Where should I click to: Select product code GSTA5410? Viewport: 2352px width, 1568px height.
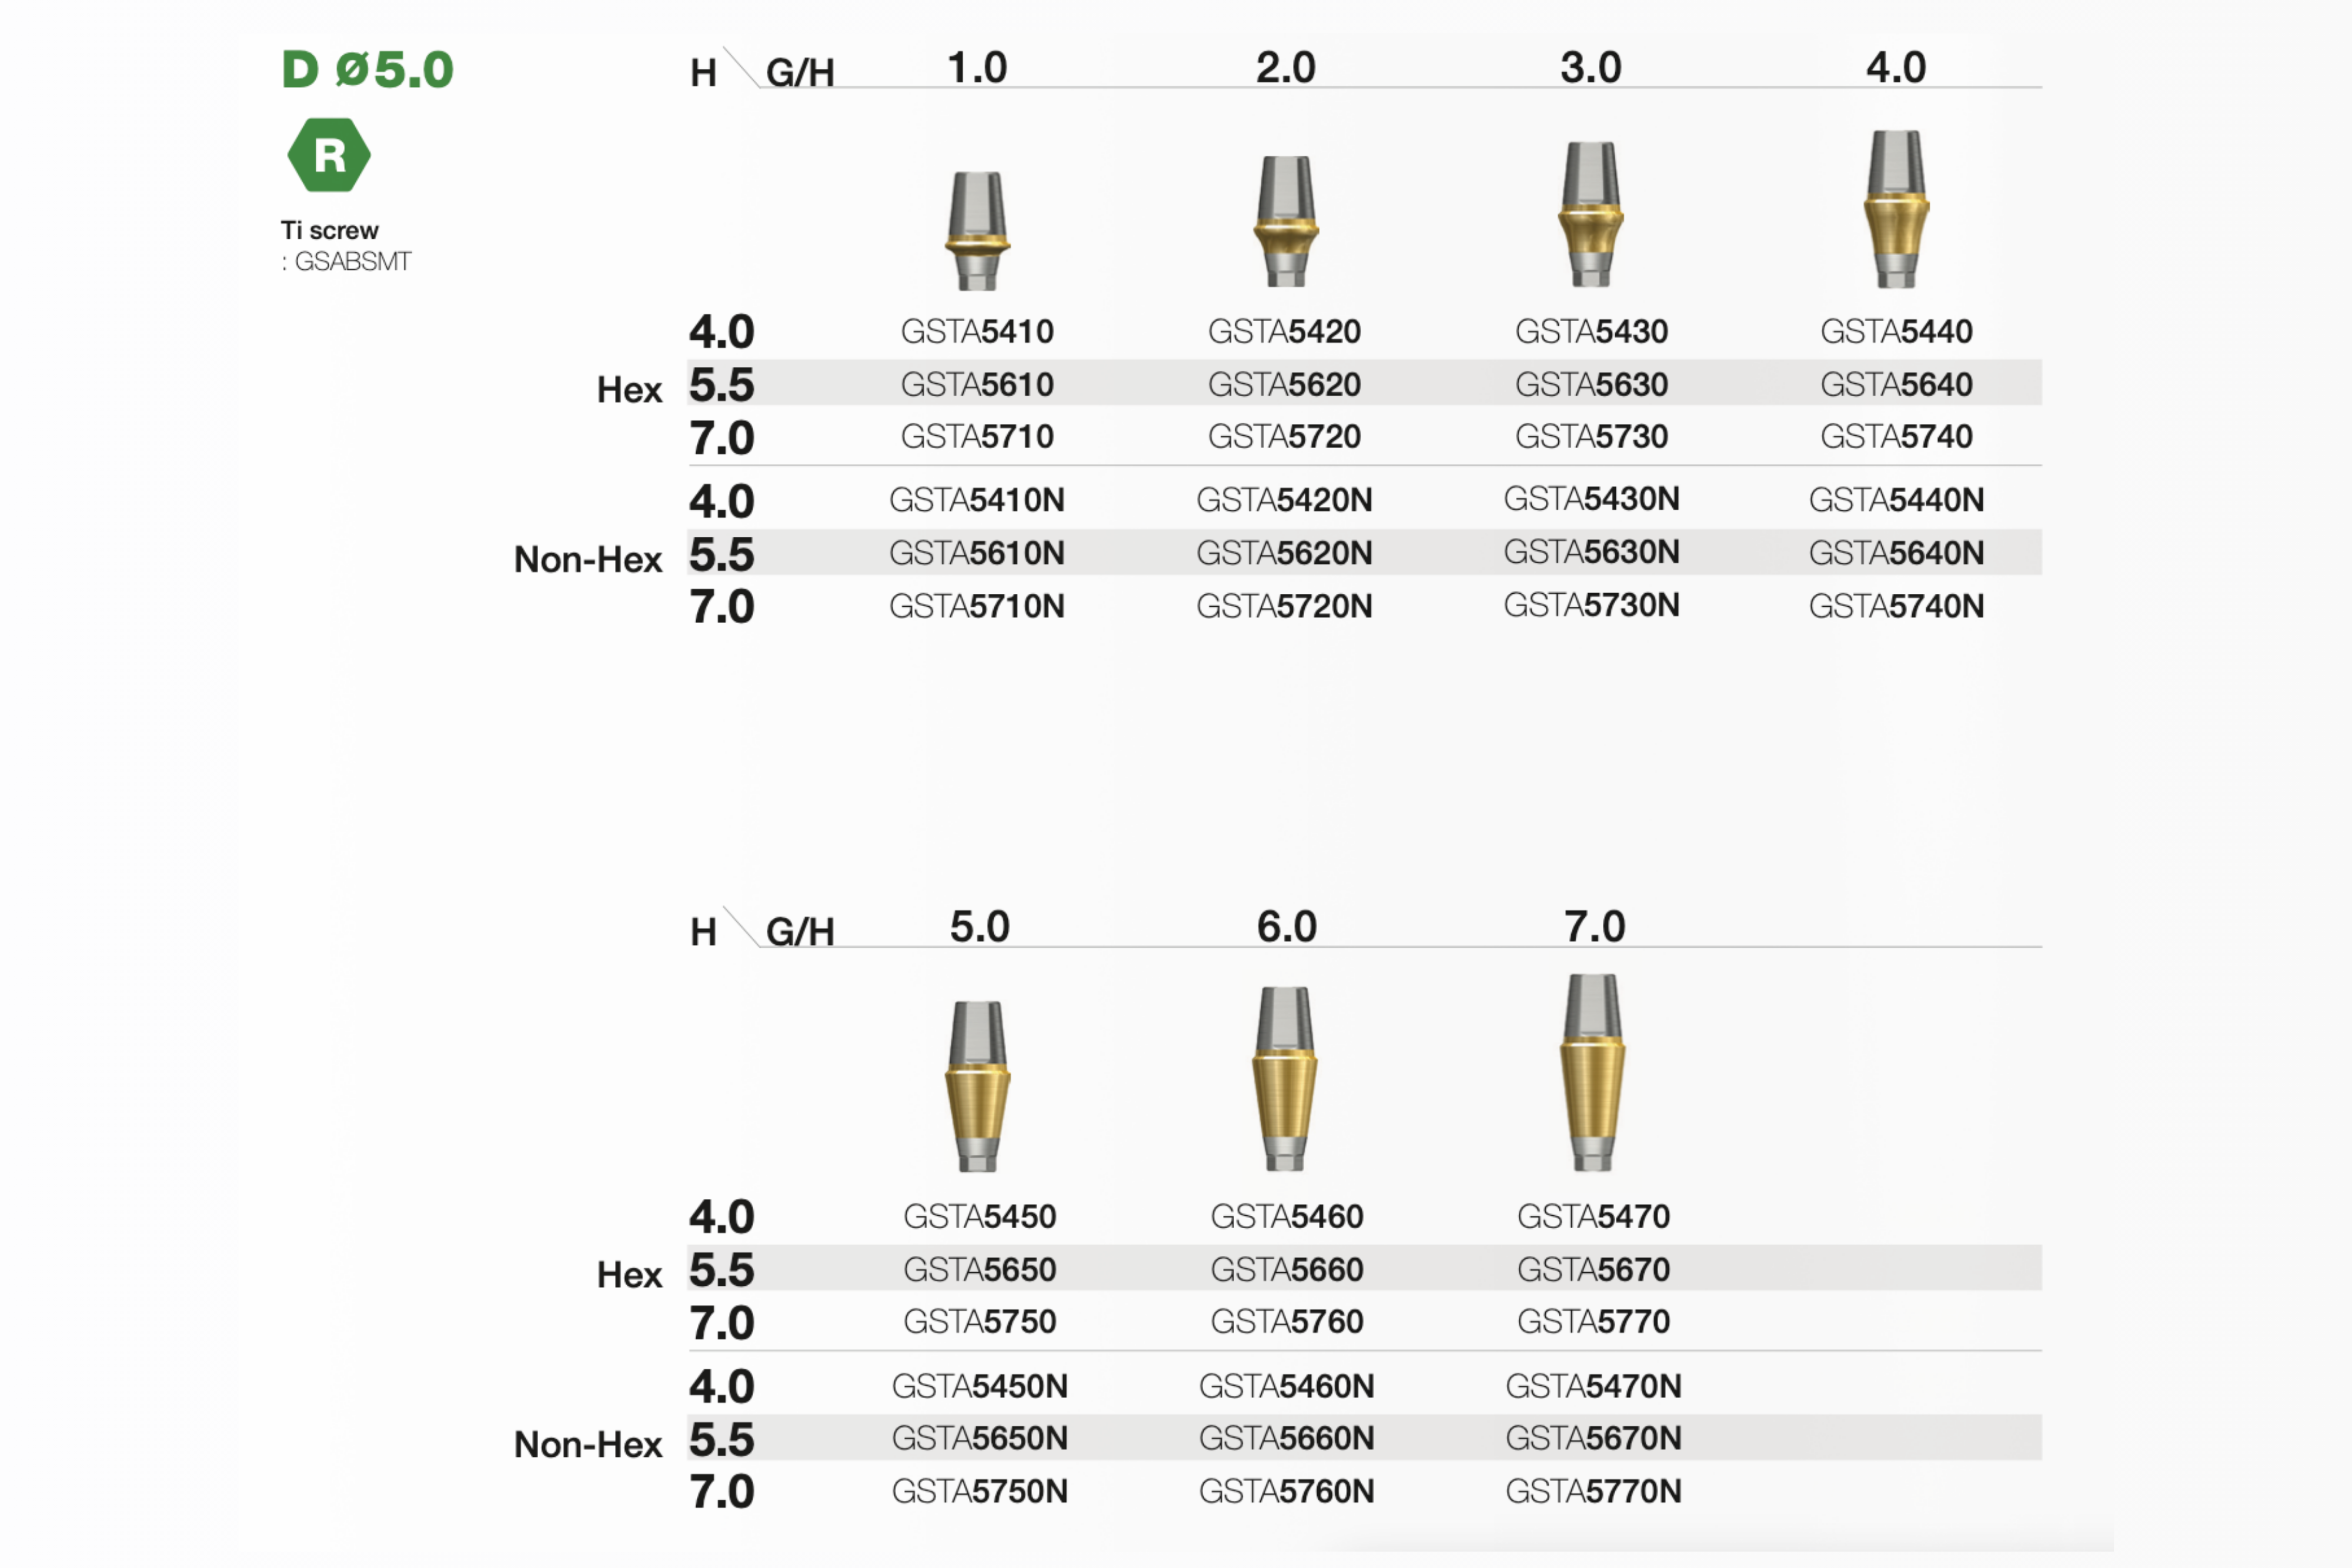coord(977,331)
